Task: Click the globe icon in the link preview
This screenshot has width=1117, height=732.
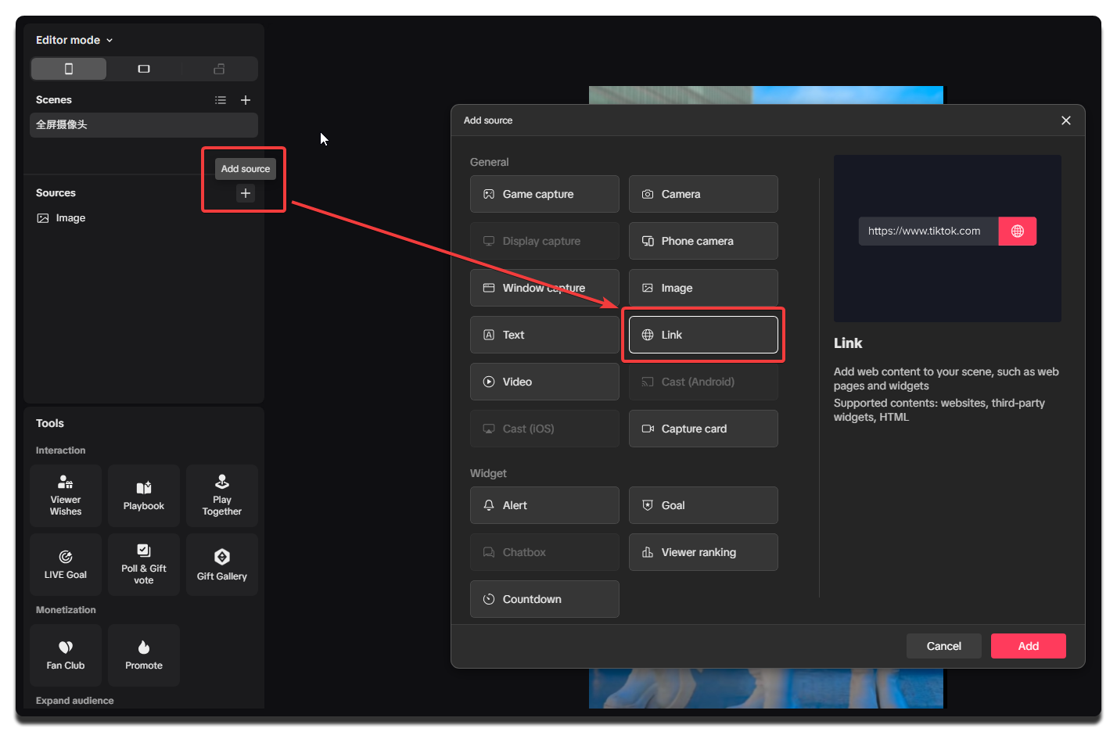Action: [1017, 231]
